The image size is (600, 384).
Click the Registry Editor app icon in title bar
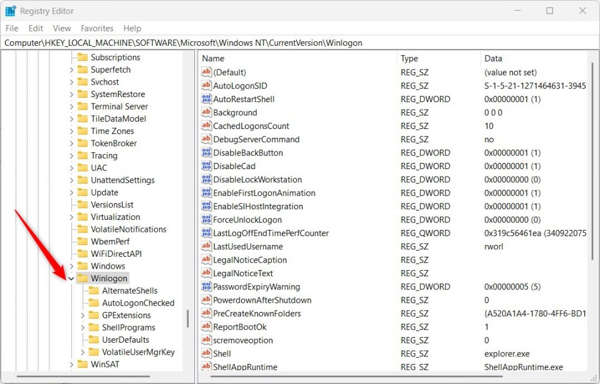tap(10, 11)
